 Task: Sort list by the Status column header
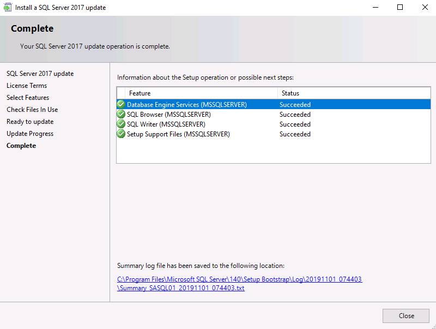point(354,93)
